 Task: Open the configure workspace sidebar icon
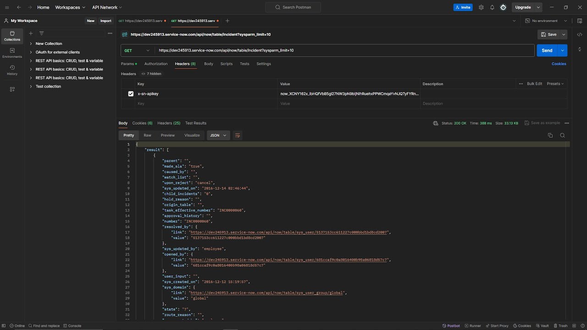click(12, 89)
